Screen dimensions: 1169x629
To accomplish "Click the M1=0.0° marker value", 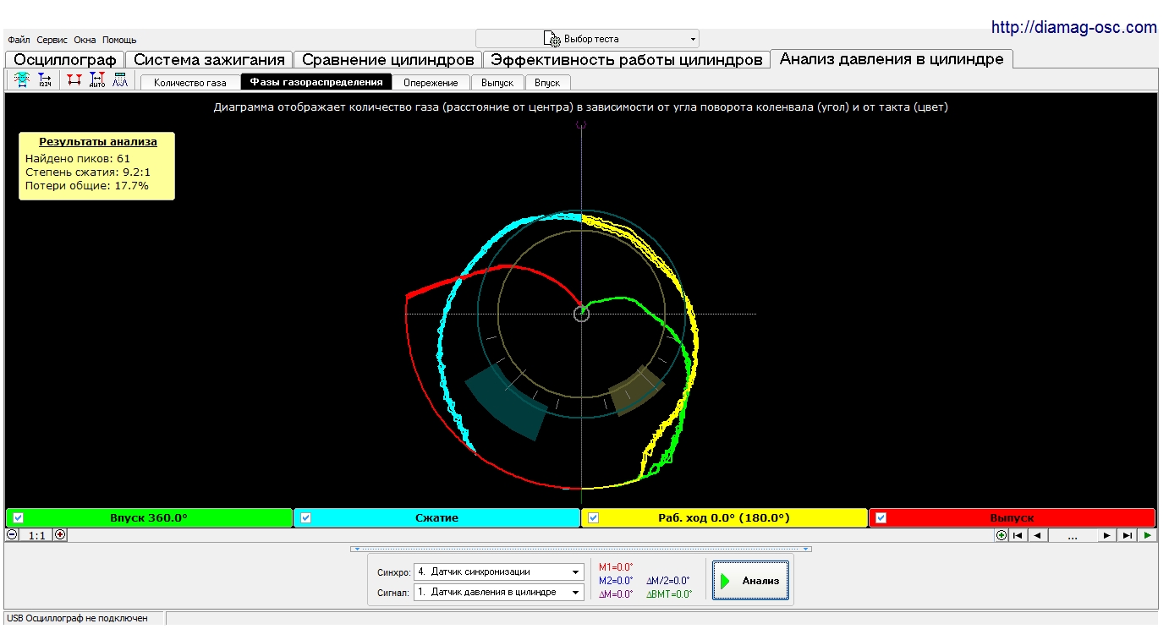I will point(616,567).
